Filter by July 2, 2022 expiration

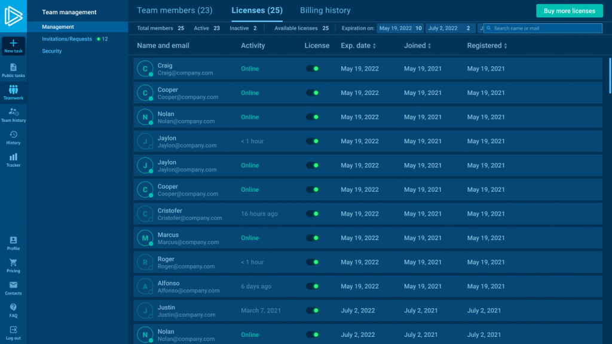450,28
